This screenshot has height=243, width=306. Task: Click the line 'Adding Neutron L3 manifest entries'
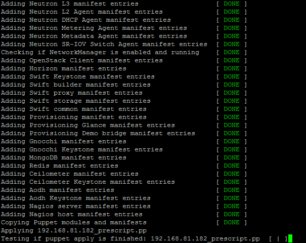coord(70,4)
